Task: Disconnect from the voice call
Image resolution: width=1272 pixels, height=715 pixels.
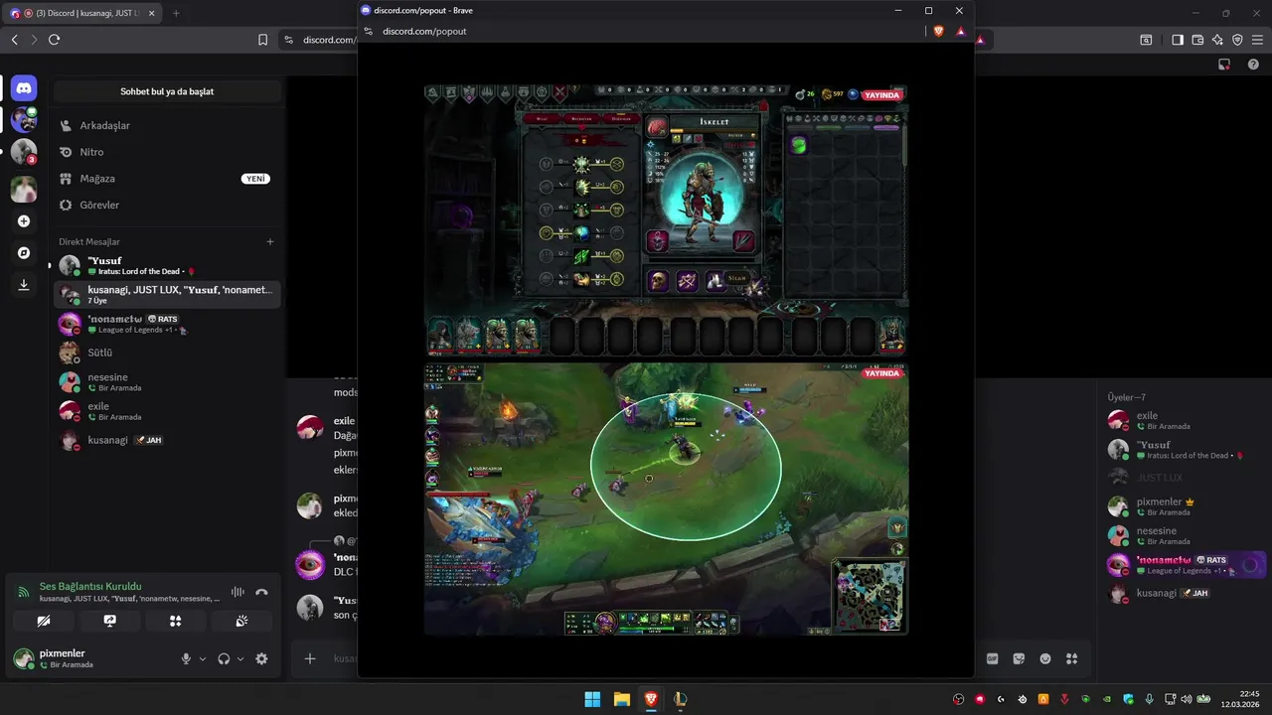Action: click(x=261, y=592)
